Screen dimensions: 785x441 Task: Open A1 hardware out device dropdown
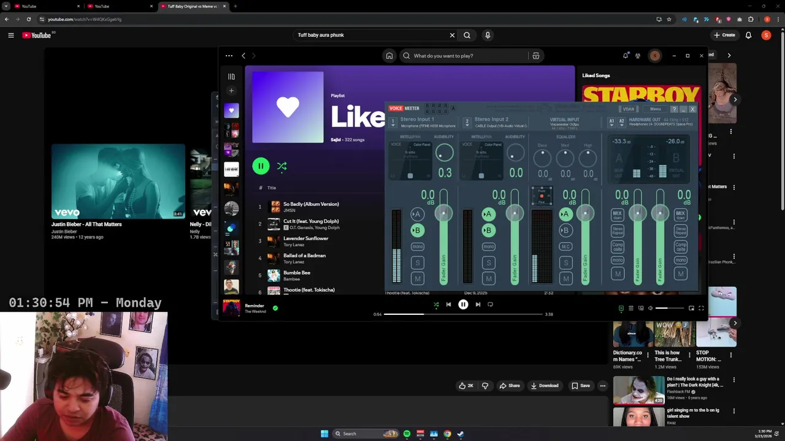(611, 122)
